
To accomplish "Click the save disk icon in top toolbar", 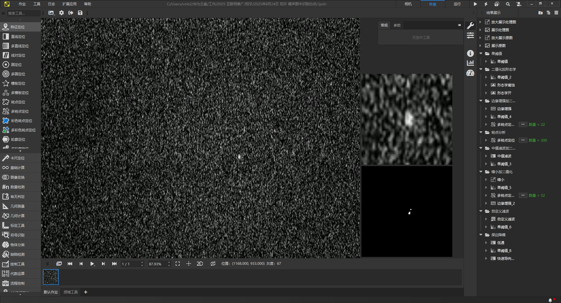I will pos(80,13).
